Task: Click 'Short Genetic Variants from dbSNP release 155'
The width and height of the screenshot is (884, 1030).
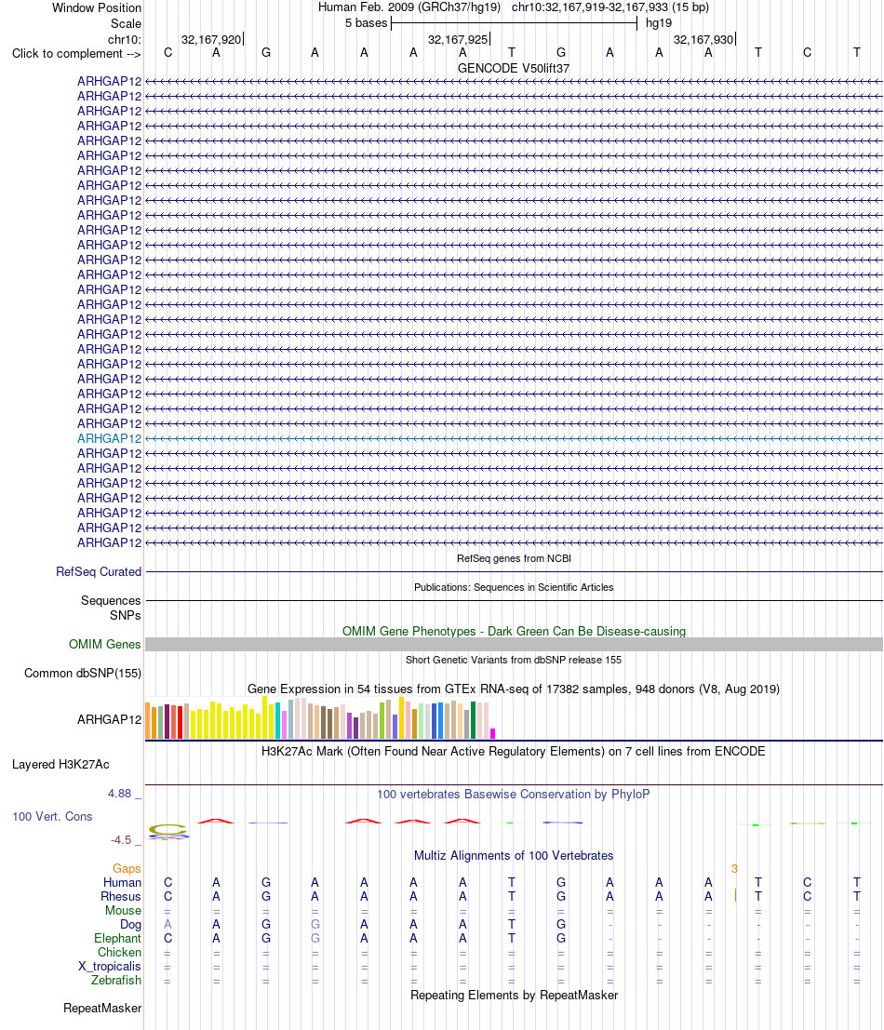Action: (514, 661)
